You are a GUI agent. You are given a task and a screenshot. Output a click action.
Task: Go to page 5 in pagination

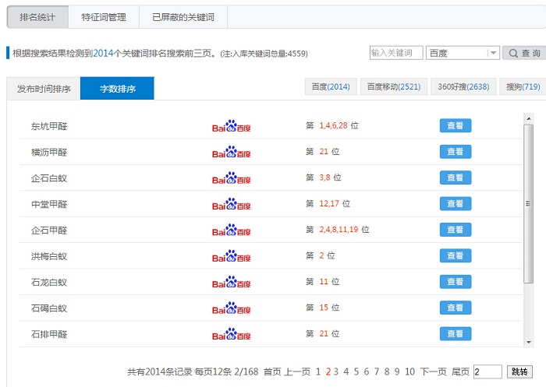tap(356, 372)
